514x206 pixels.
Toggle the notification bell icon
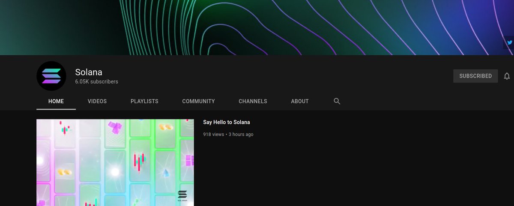[x=507, y=76]
